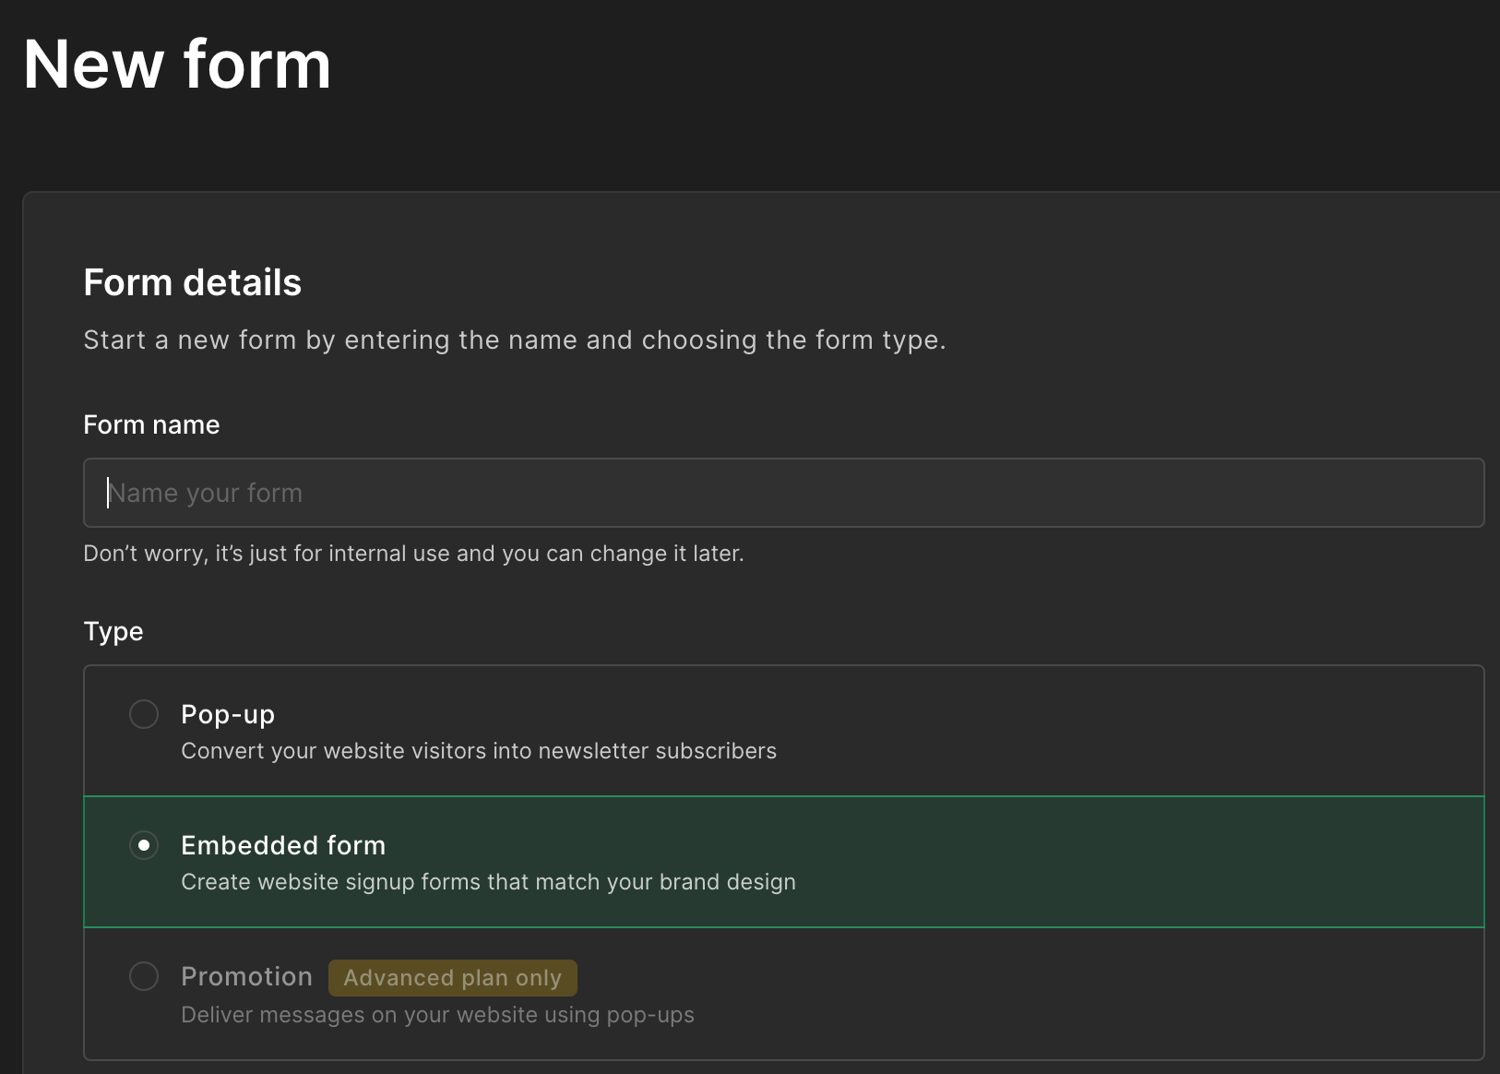Click the "Promotion" option title

(246, 976)
